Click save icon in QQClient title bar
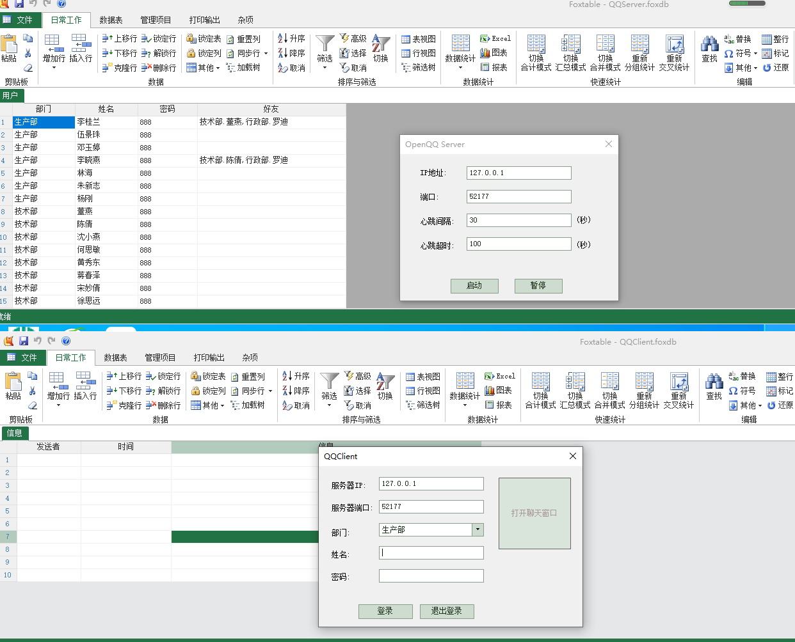The image size is (795, 642). click(24, 341)
